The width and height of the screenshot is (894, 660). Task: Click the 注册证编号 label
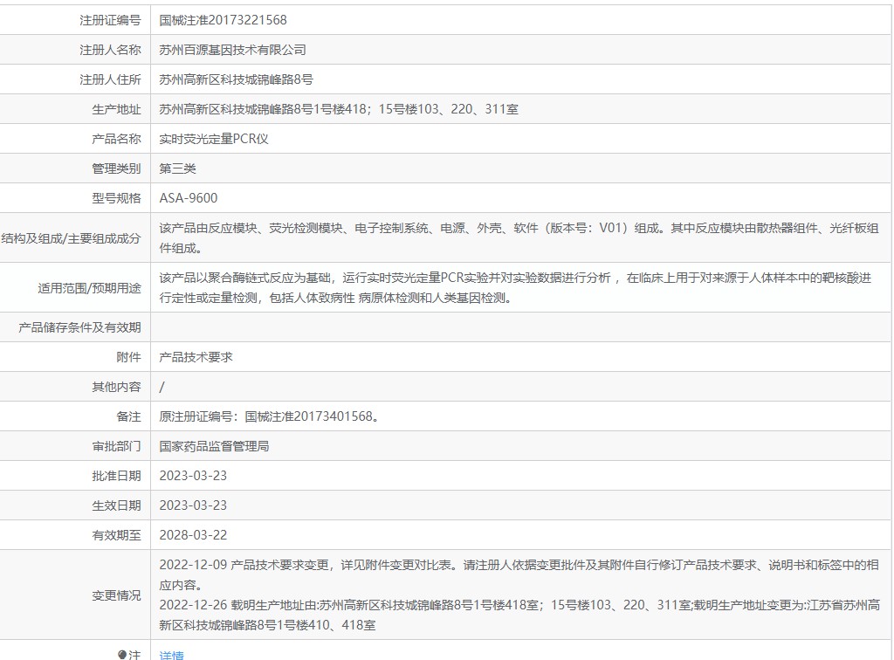tap(110, 20)
